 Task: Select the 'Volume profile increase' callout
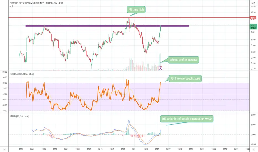(x=183, y=60)
